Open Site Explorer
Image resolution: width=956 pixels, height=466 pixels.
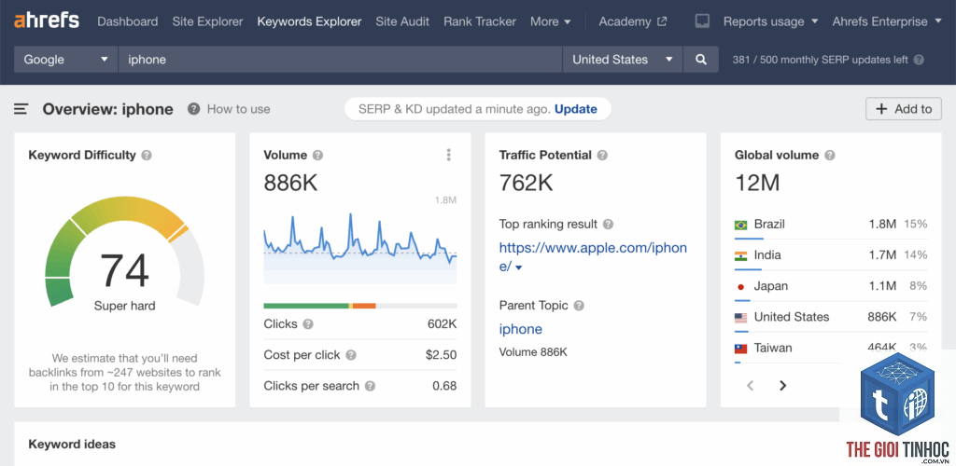coord(207,21)
